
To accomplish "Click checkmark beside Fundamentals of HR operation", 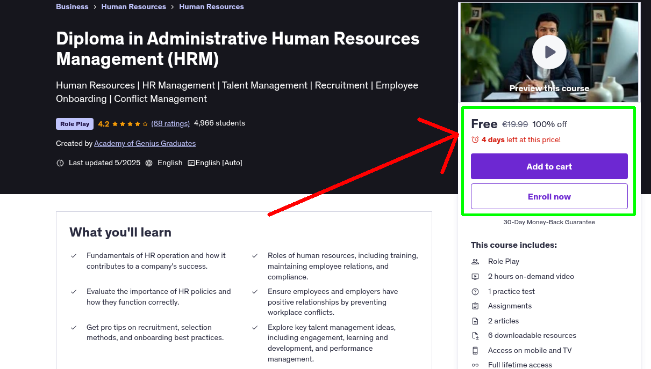I will [74, 256].
